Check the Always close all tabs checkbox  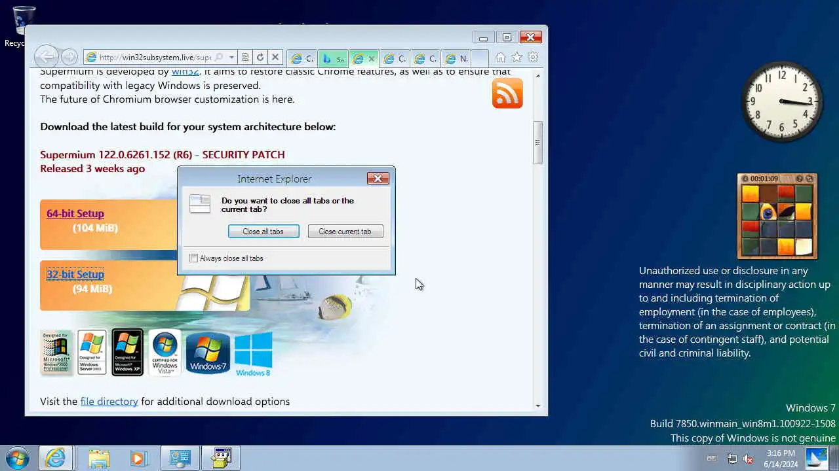pos(193,258)
